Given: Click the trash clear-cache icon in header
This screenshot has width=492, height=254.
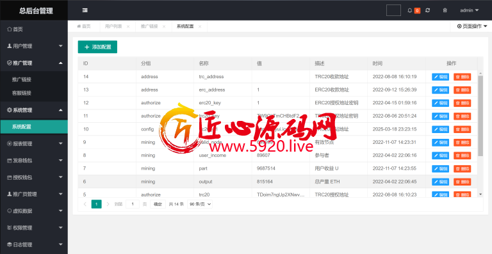Looking at the screenshot, I should [x=445, y=10].
